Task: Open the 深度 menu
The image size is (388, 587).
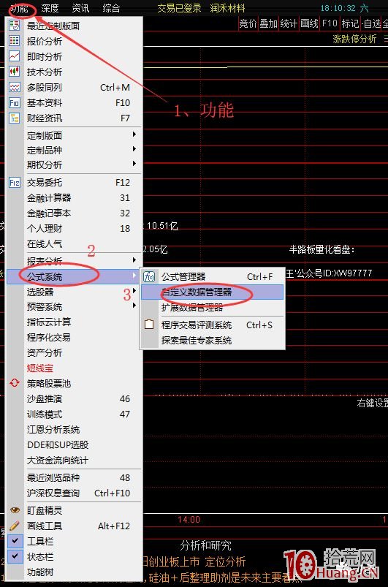Action: (x=50, y=8)
